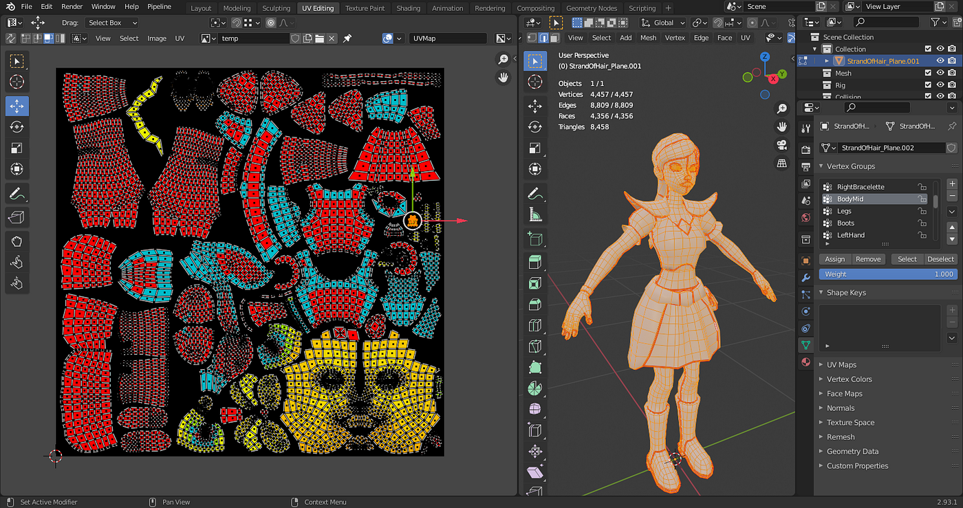Select the Measure tool in 3D viewport

click(x=535, y=215)
